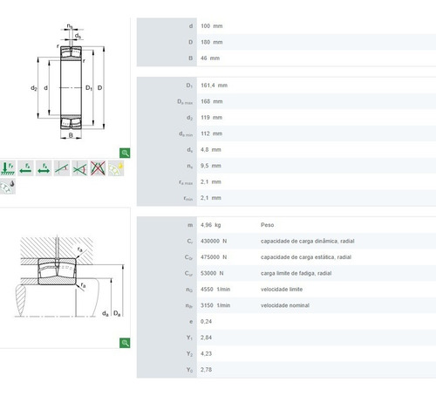Image resolution: width=436 pixels, height=396 pixels.
Task: Select the Cr value 430000 N
Action: [x=214, y=241]
